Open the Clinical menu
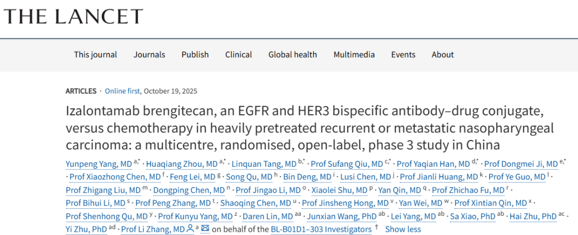Image resolution: width=578 pixels, height=235 pixels. click(x=239, y=54)
